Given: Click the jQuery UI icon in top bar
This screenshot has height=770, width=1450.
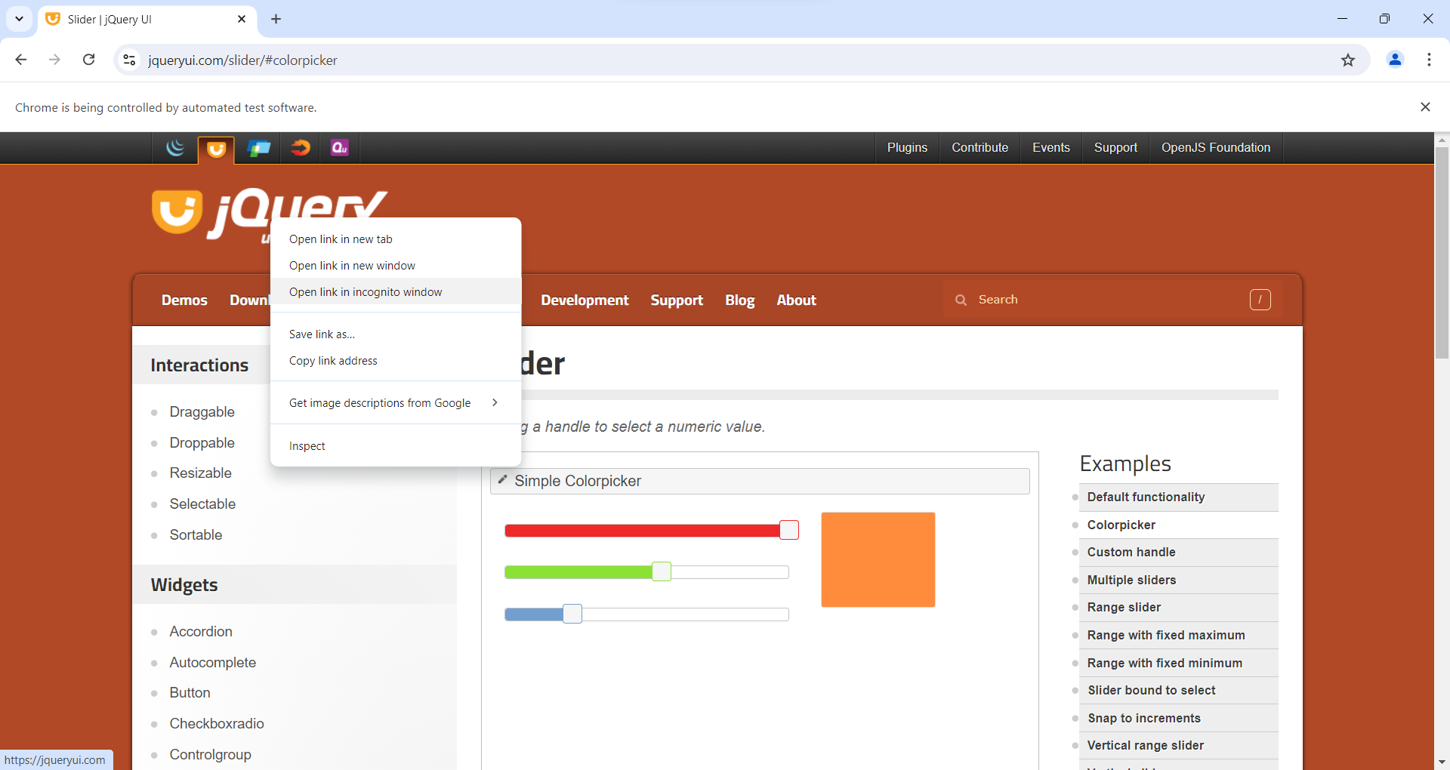Looking at the screenshot, I should pyautogui.click(x=216, y=149).
